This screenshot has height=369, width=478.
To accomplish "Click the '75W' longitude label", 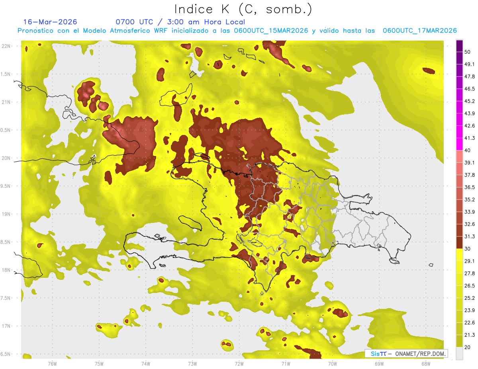I will (x=99, y=363).
